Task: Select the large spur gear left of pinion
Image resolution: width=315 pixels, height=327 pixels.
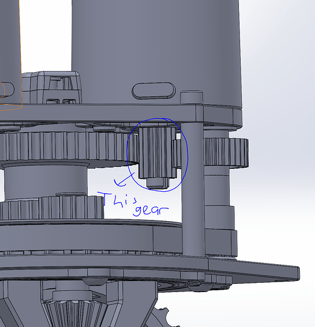Action: coord(68,147)
